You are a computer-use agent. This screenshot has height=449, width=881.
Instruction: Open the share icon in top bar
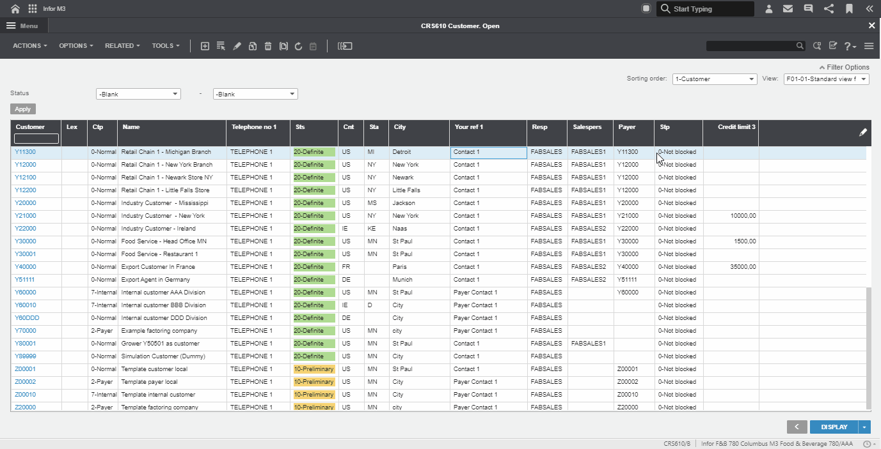point(829,9)
